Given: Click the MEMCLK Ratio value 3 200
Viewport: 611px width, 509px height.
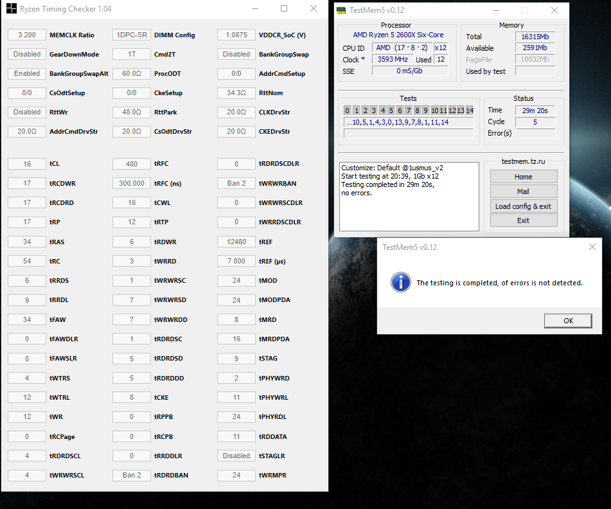Looking at the screenshot, I should [x=27, y=35].
